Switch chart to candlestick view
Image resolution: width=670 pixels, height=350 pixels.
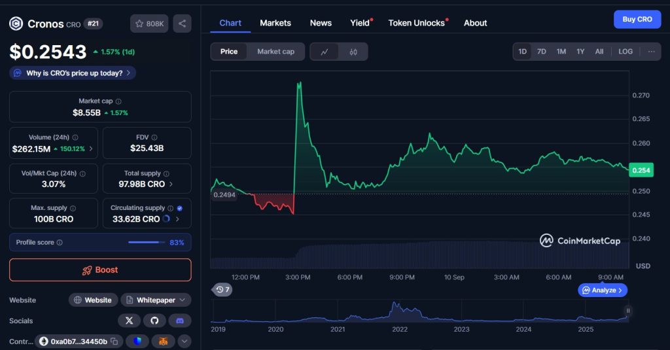[x=353, y=52]
